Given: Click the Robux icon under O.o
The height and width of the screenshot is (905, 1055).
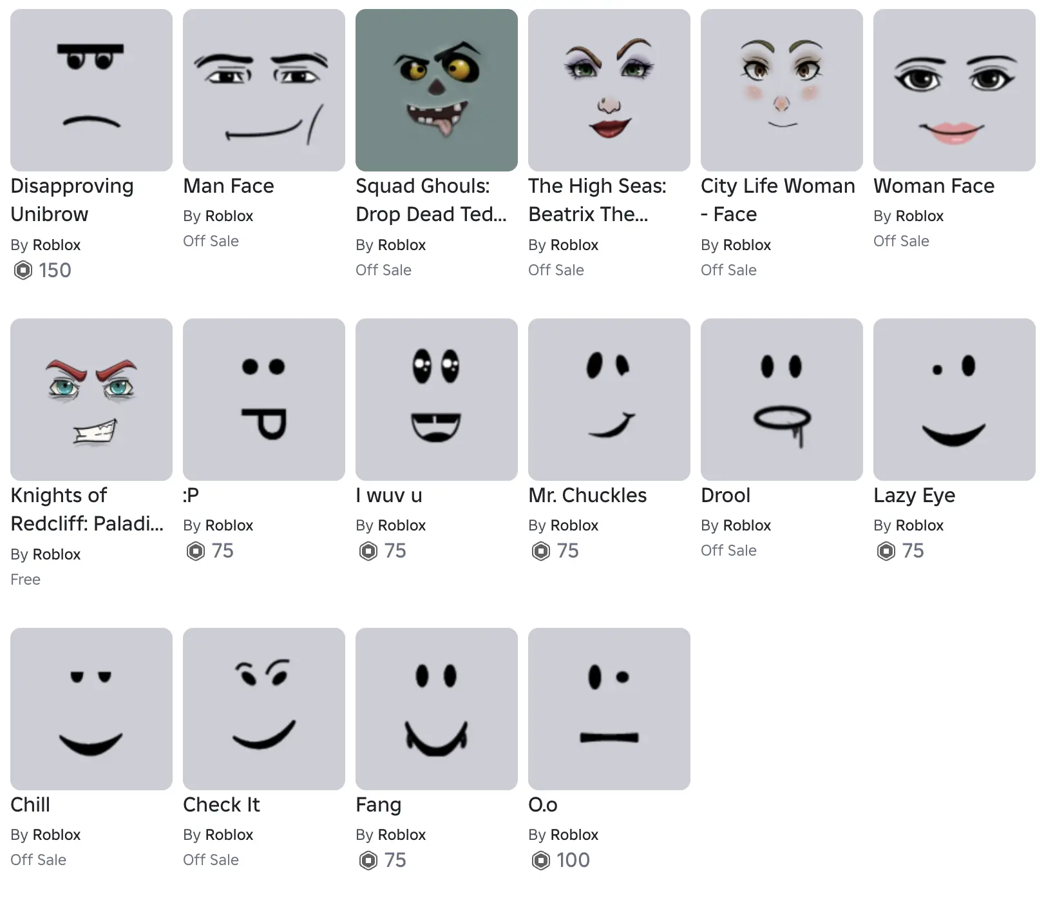Looking at the screenshot, I should [x=541, y=860].
